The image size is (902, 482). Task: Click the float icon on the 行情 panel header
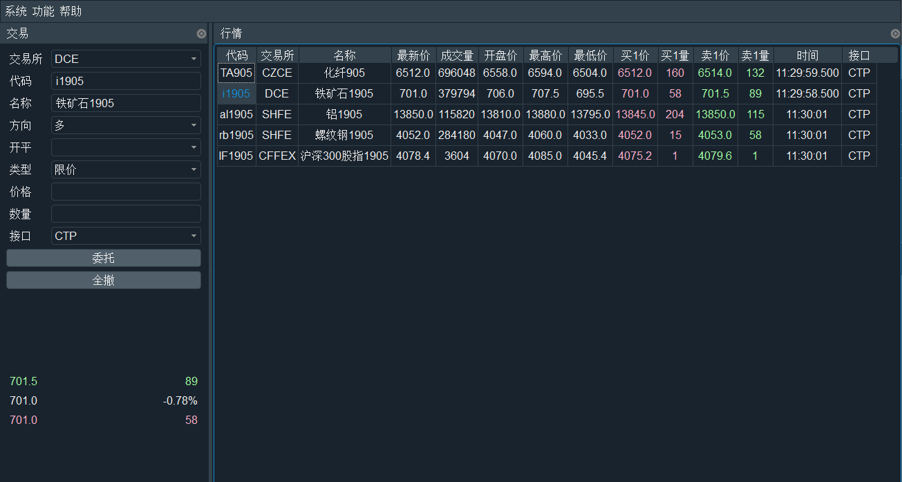pos(895,33)
